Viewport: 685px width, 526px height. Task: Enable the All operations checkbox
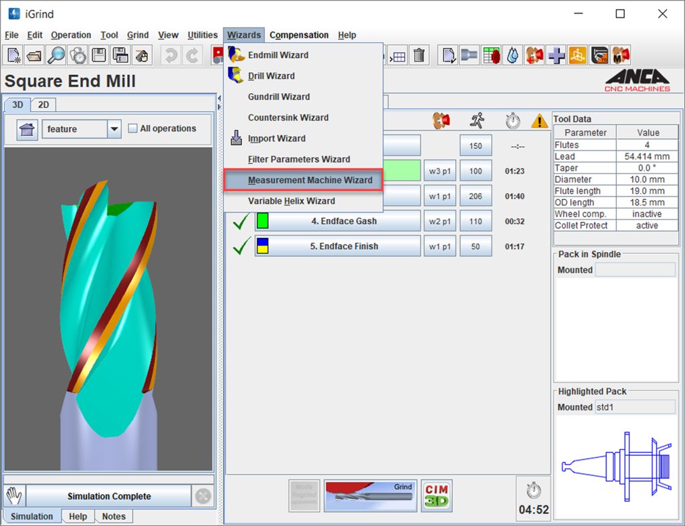pyautogui.click(x=132, y=128)
